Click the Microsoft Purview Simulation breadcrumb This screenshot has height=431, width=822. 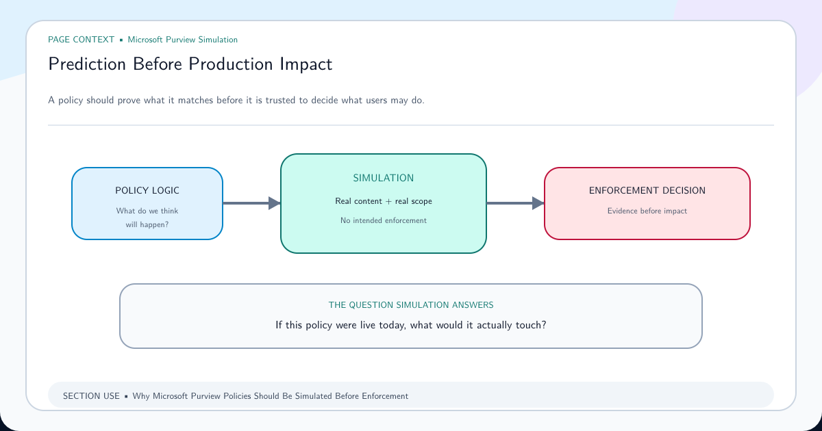click(183, 40)
